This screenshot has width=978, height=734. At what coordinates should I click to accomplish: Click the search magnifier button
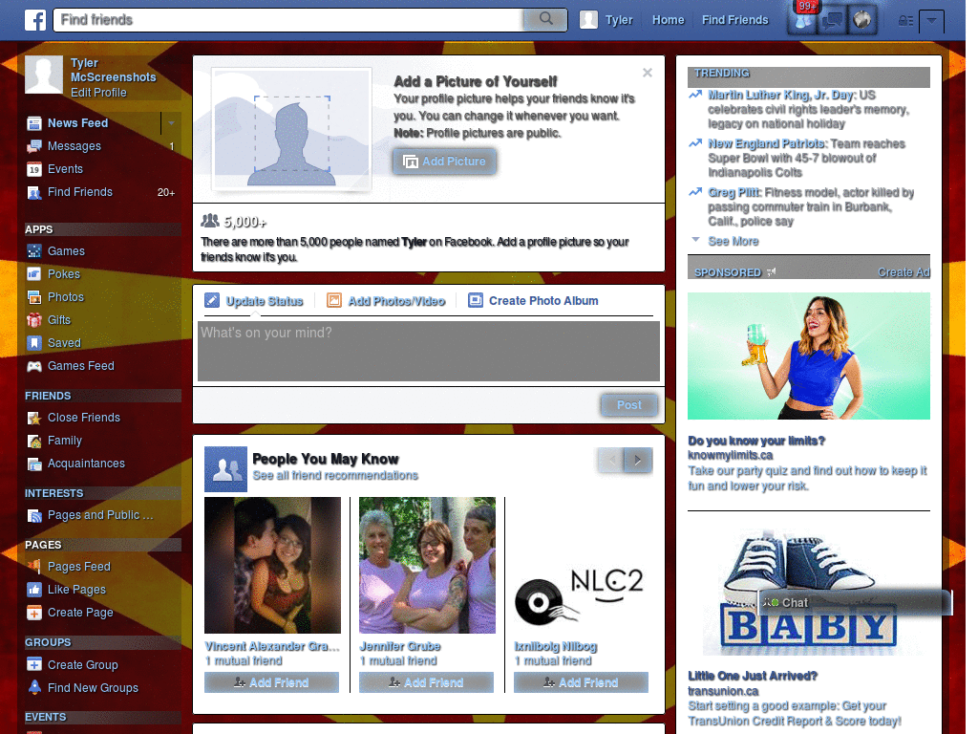click(x=545, y=19)
